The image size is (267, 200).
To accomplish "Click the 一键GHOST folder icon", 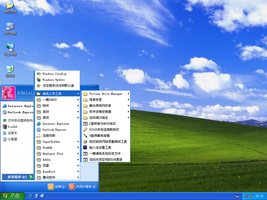I will pyautogui.click(x=39, y=100).
